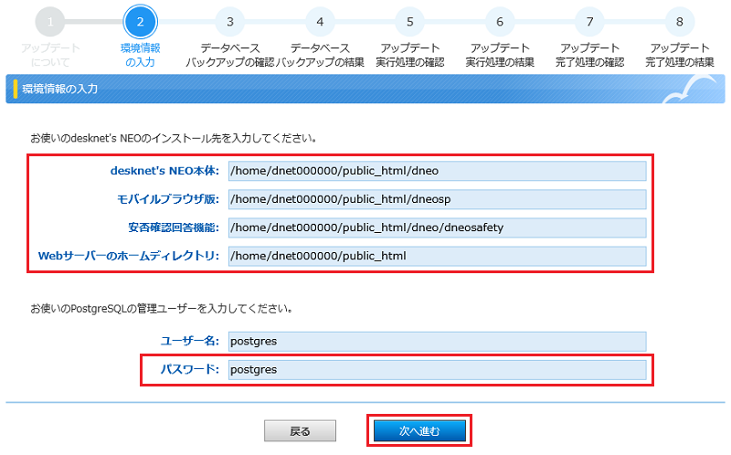The width and height of the screenshot is (731, 455).
Task: Click step 4 circle データベースバックアップの結果
Action: 320,21
